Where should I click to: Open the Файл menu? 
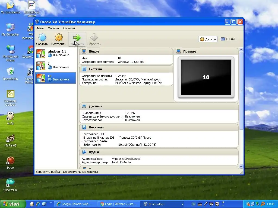(x=40, y=28)
